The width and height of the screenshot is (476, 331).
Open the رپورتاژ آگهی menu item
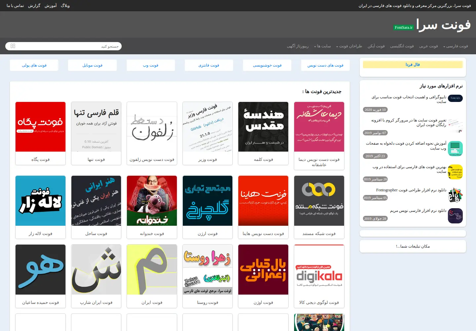tap(297, 46)
